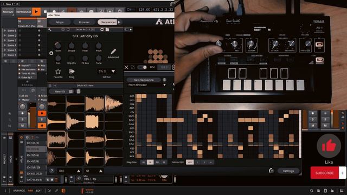347x195 pixels.
Task: Open Advanced settings with the pencil icon
Action: coord(113,52)
